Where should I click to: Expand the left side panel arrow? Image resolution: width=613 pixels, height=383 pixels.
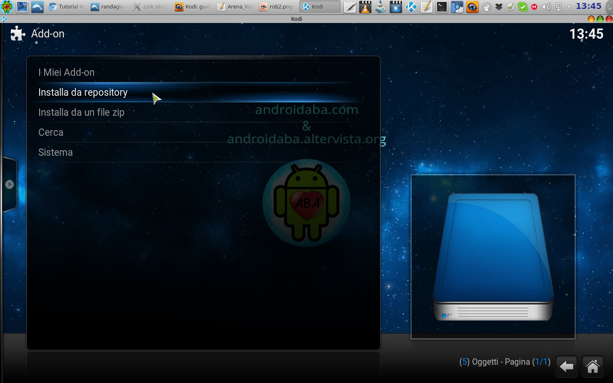(9, 184)
